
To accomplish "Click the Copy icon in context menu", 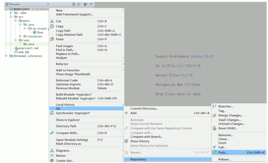I will click(52, 26).
